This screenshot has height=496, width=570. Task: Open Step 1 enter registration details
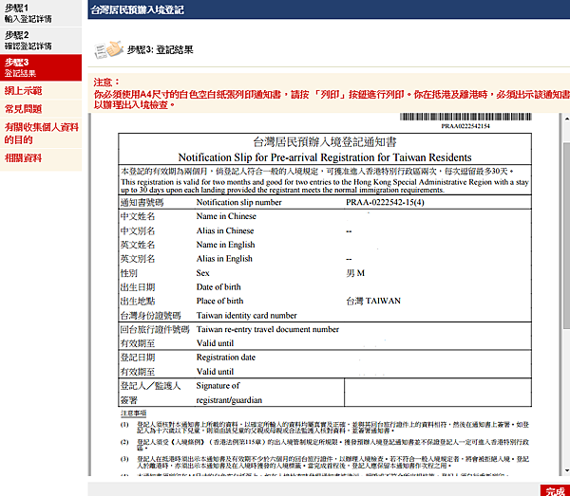pyautogui.click(x=41, y=13)
